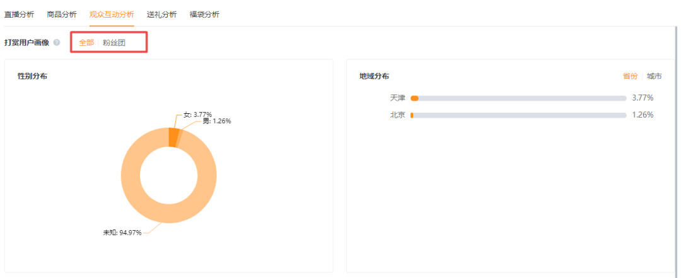Viewport: 681px width, 278px height.
Task: Click the 男: 1.26% chart label
Action: [x=216, y=121]
